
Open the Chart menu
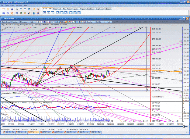(x=12, y=5)
